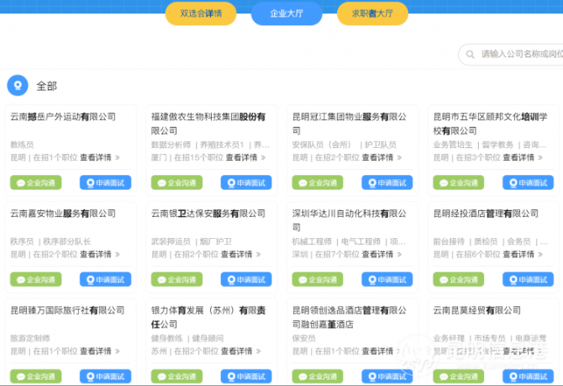Expand details of 昆明冠江集团物业服务有限公司

(x=381, y=157)
